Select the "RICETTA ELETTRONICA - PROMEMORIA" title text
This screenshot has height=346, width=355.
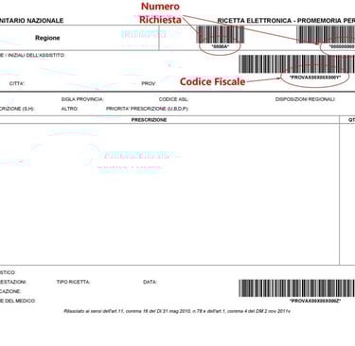click(277, 21)
